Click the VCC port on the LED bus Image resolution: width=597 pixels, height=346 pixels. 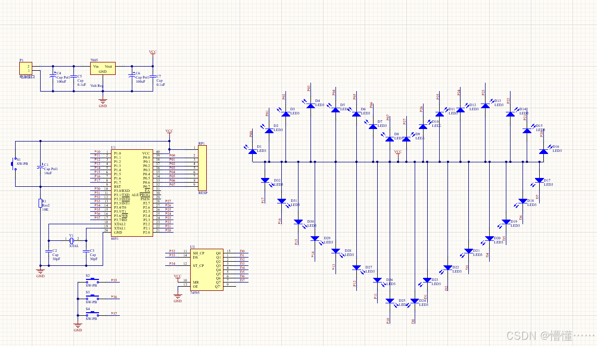(398, 153)
